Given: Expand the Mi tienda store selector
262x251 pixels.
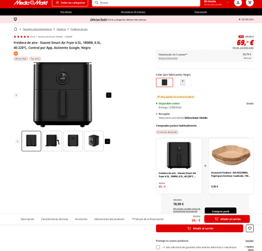Looking at the screenshot, I should (216, 3).
